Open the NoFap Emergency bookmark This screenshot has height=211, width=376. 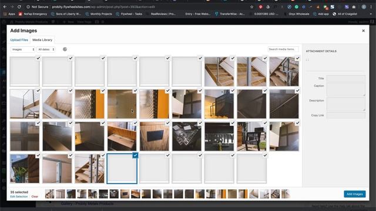click(33, 14)
